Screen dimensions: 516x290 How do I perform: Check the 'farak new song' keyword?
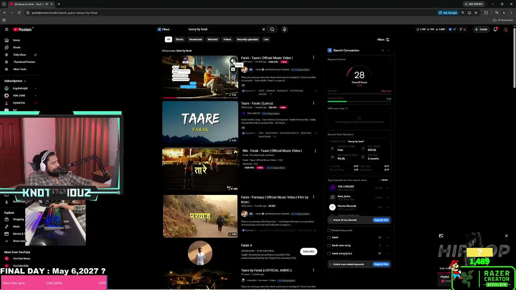pyautogui.click(x=329, y=245)
